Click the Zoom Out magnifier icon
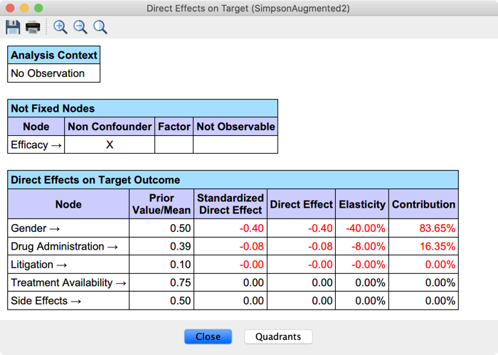 [80, 27]
